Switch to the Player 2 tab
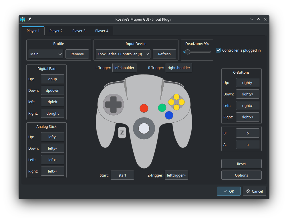 [56, 31]
